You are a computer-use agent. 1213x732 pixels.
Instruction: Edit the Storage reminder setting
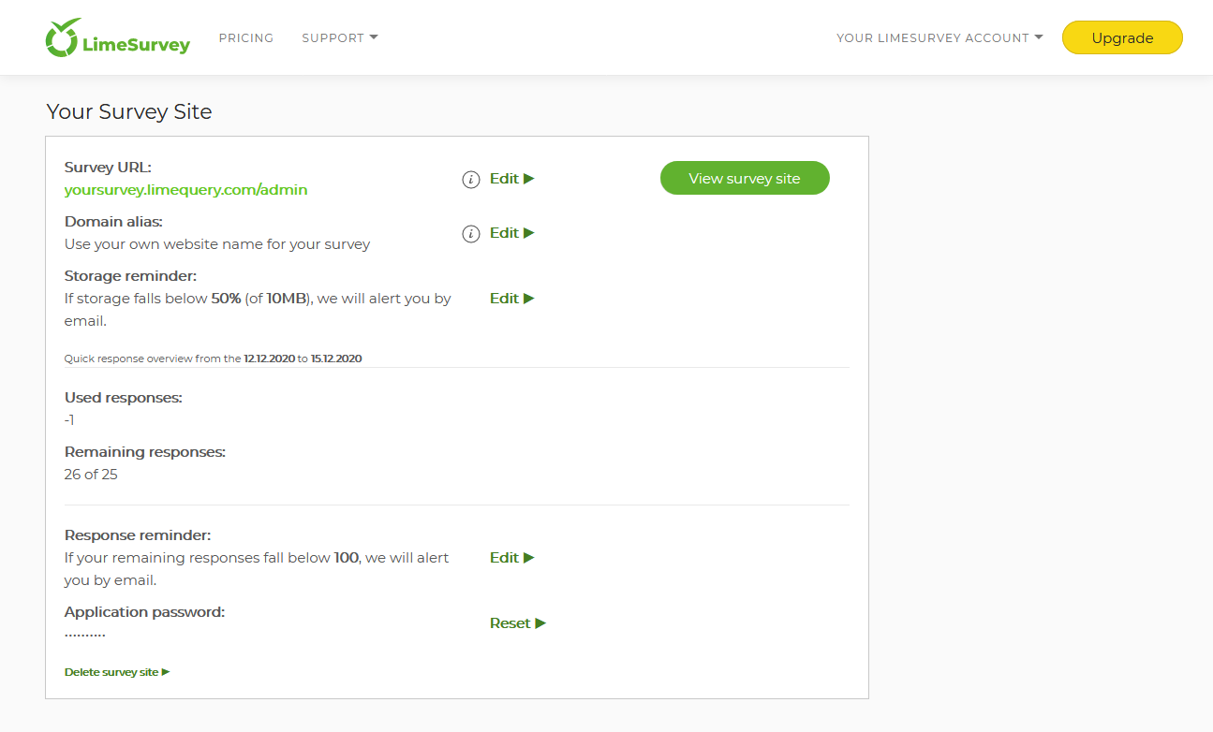512,299
